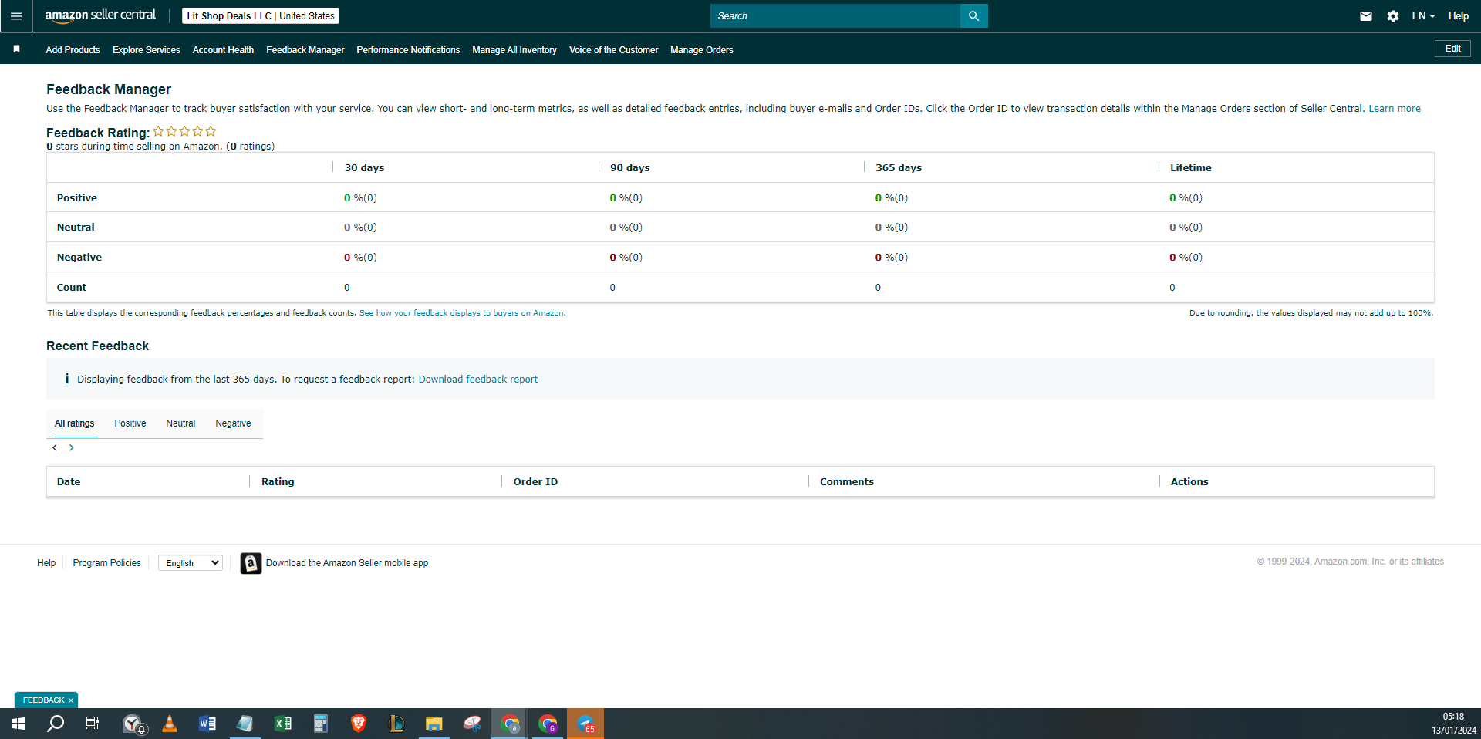Click the FEEDBACK tab label
1481x739 pixels.
44,700
